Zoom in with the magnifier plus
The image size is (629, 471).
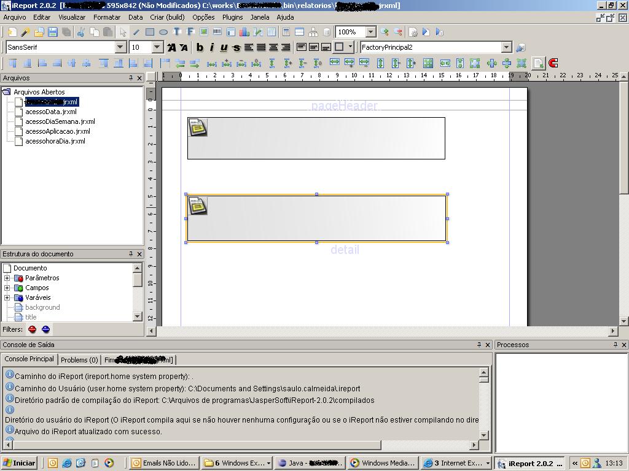pyautogui.click(x=385, y=32)
